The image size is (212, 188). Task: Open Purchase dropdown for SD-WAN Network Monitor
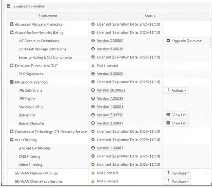(x=177, y=173)
